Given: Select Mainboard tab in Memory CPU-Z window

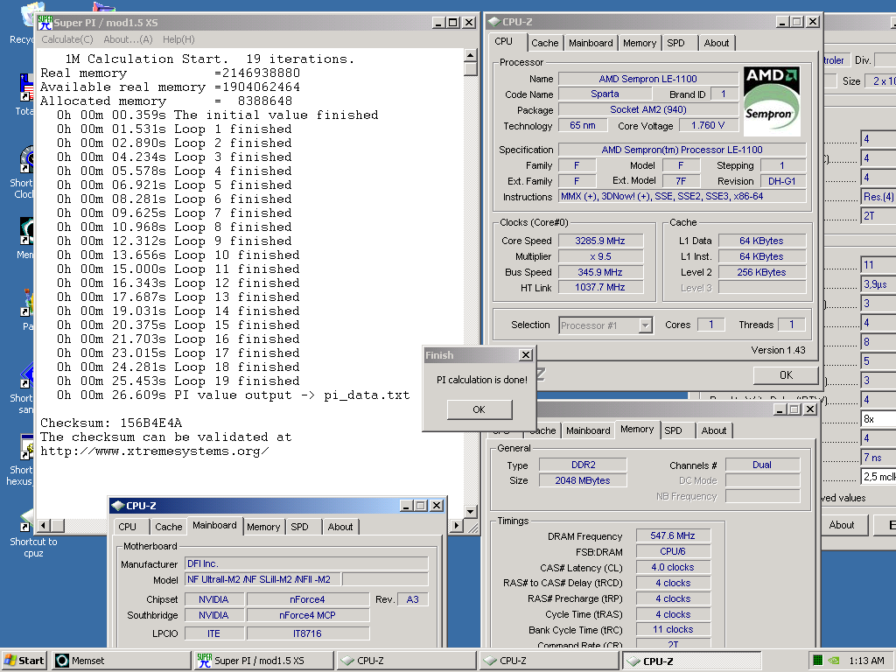Looking at the screenshot, I should [x=588, y=430].
